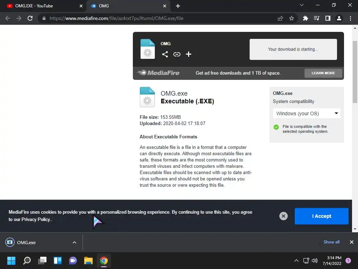Bookmark this page with star

(x=292, y=18)
